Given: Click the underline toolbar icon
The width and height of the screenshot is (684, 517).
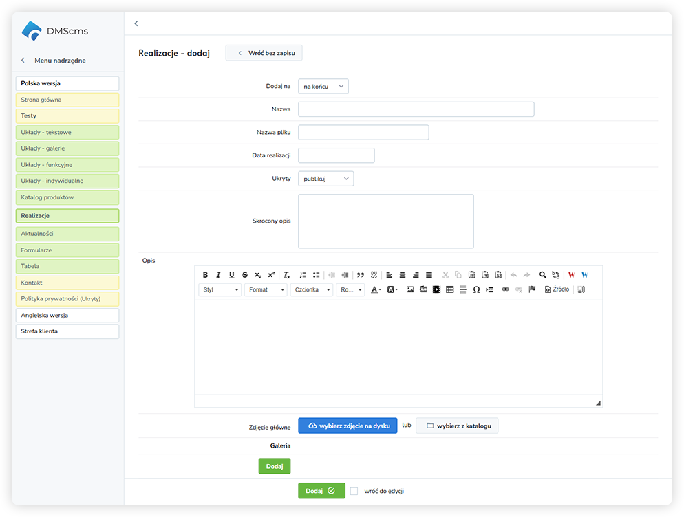Looking at the screenshot, I should [x=231, y=275].
